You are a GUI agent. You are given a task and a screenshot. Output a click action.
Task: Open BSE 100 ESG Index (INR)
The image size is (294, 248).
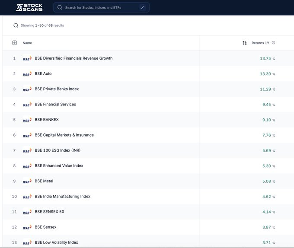pyautogui.click(x=58, y=150)
